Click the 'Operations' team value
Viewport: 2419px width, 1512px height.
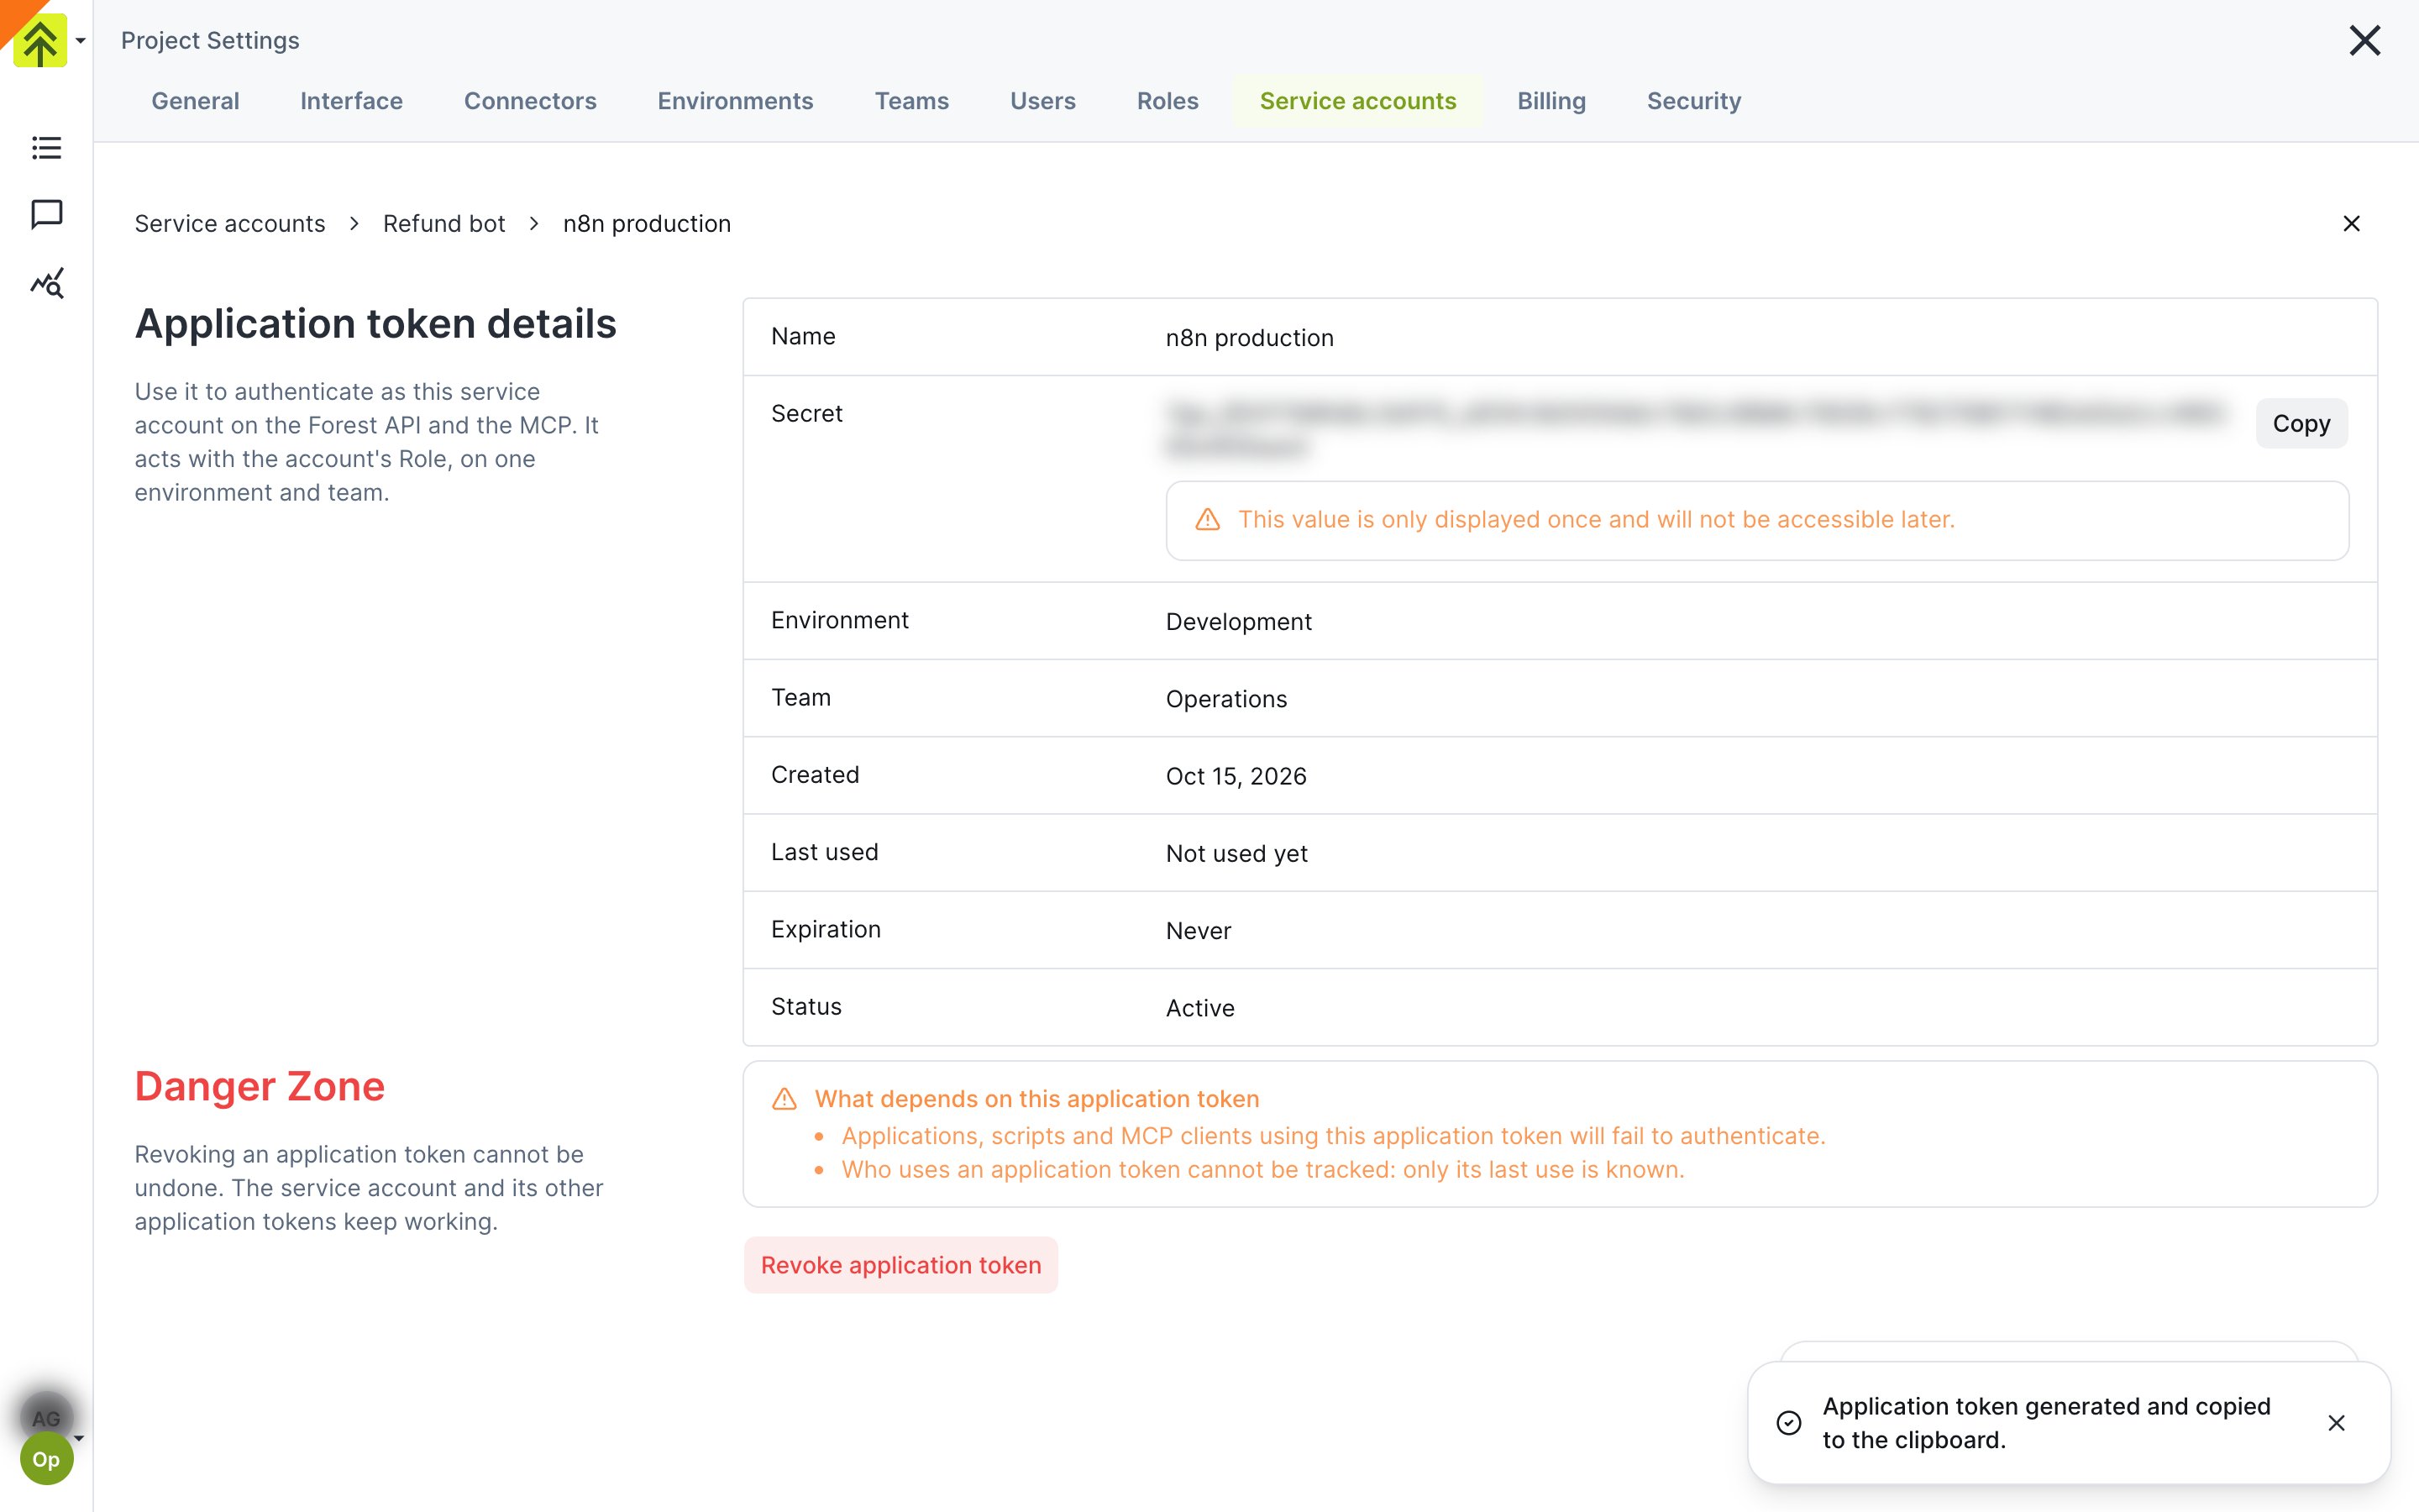(1226, 699)
